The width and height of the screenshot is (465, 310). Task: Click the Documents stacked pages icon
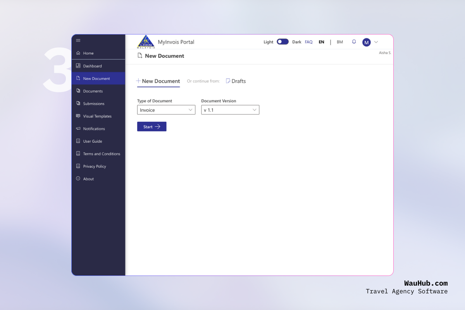pos(78,91)
